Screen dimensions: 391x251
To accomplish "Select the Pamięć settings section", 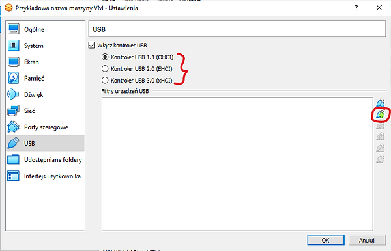I will click(x=45, y=79).
